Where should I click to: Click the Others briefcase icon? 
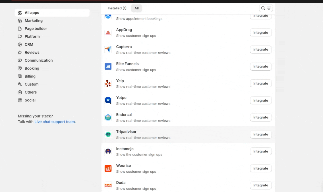coord(20,92)
